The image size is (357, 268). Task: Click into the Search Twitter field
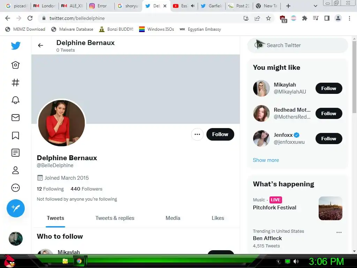click(x=298, y=45)
